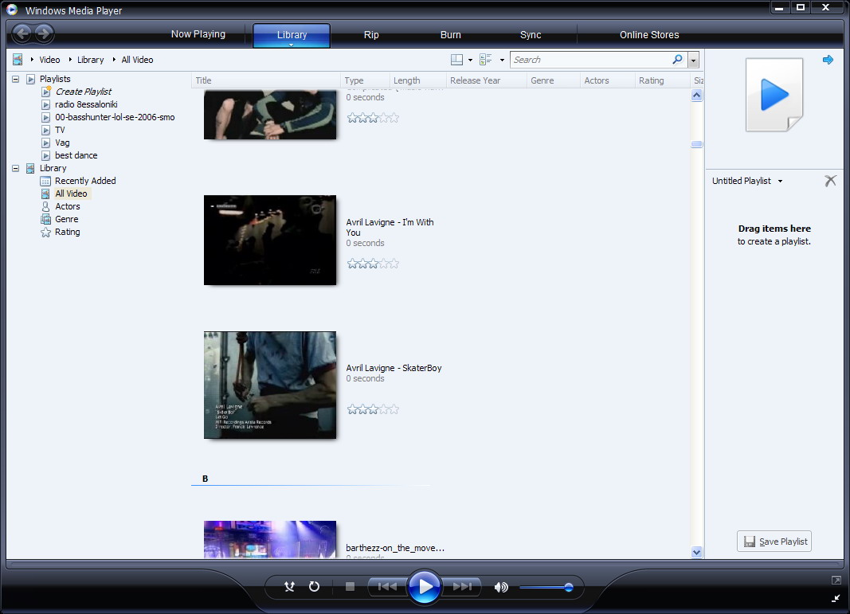850x614 pixels.
Task: Click the seek bar above playback controls
Action: (x=425, y=565)
